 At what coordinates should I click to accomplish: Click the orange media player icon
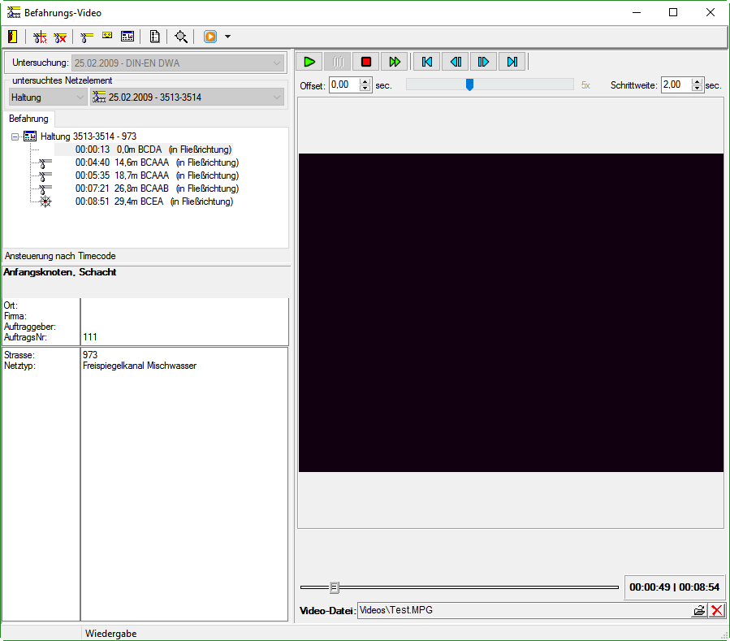210,37
